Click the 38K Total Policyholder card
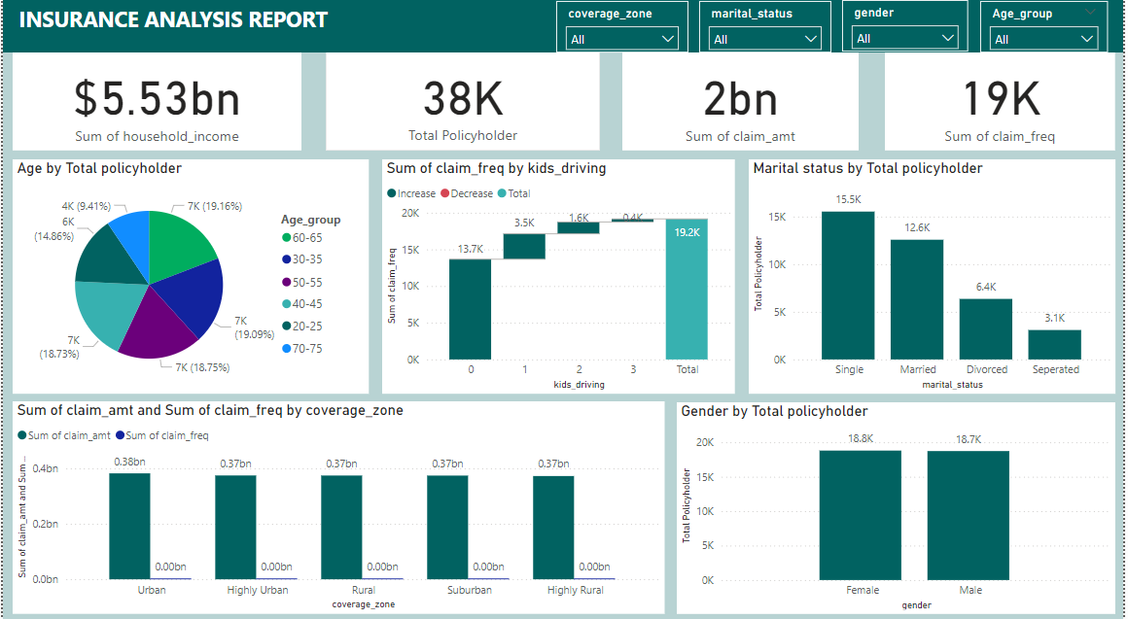This screenshot has width=1128, height=619. coord(463,102)
